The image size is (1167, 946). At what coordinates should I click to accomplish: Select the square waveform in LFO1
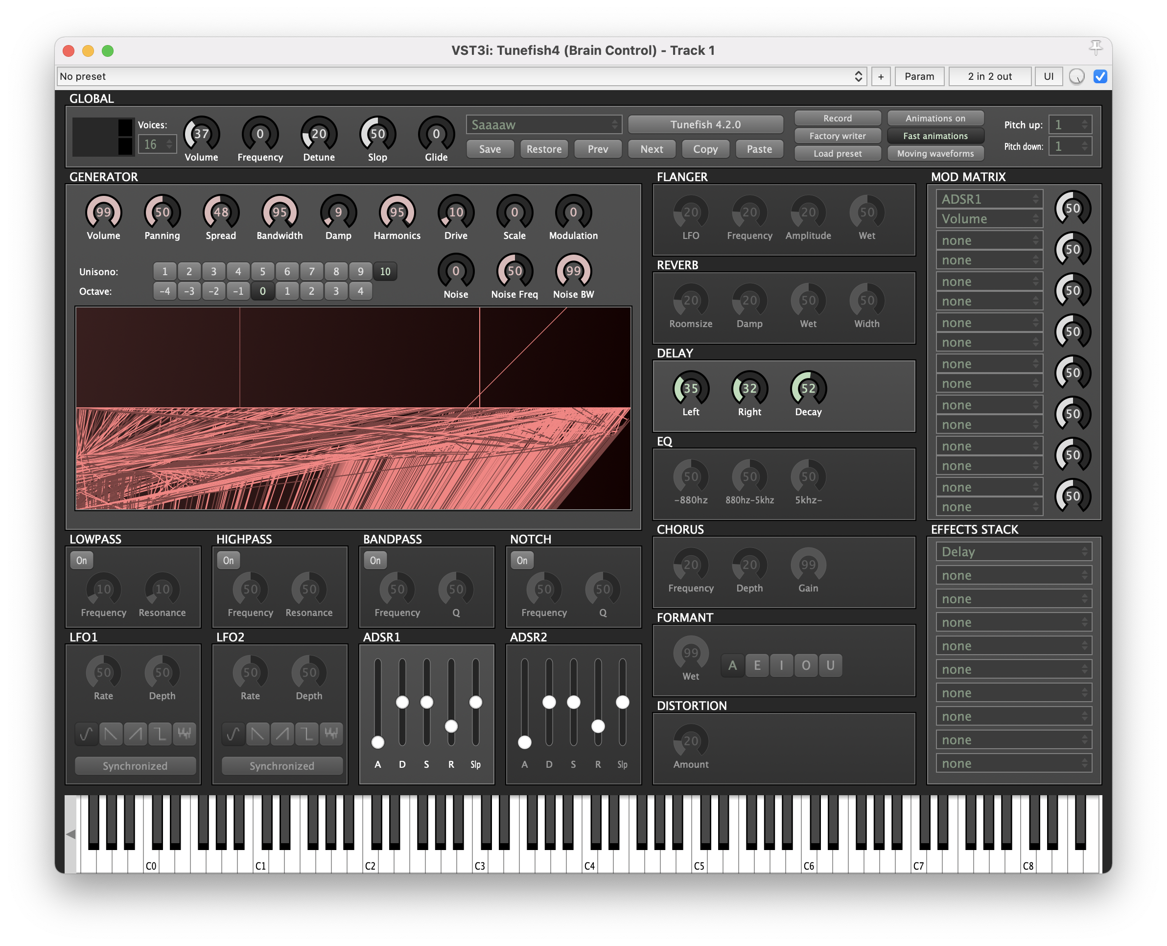pyautogui.click(x=160, y=733)
